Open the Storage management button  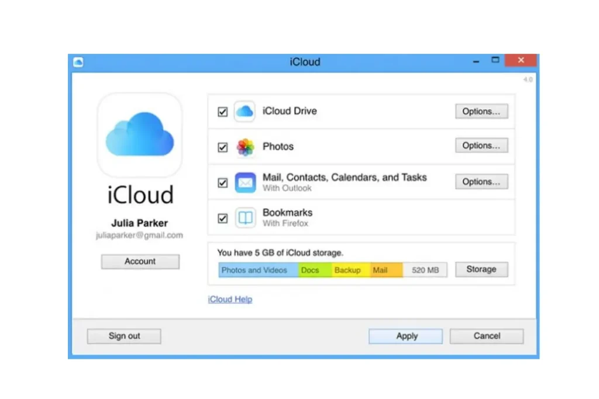[x=481, y=269]
